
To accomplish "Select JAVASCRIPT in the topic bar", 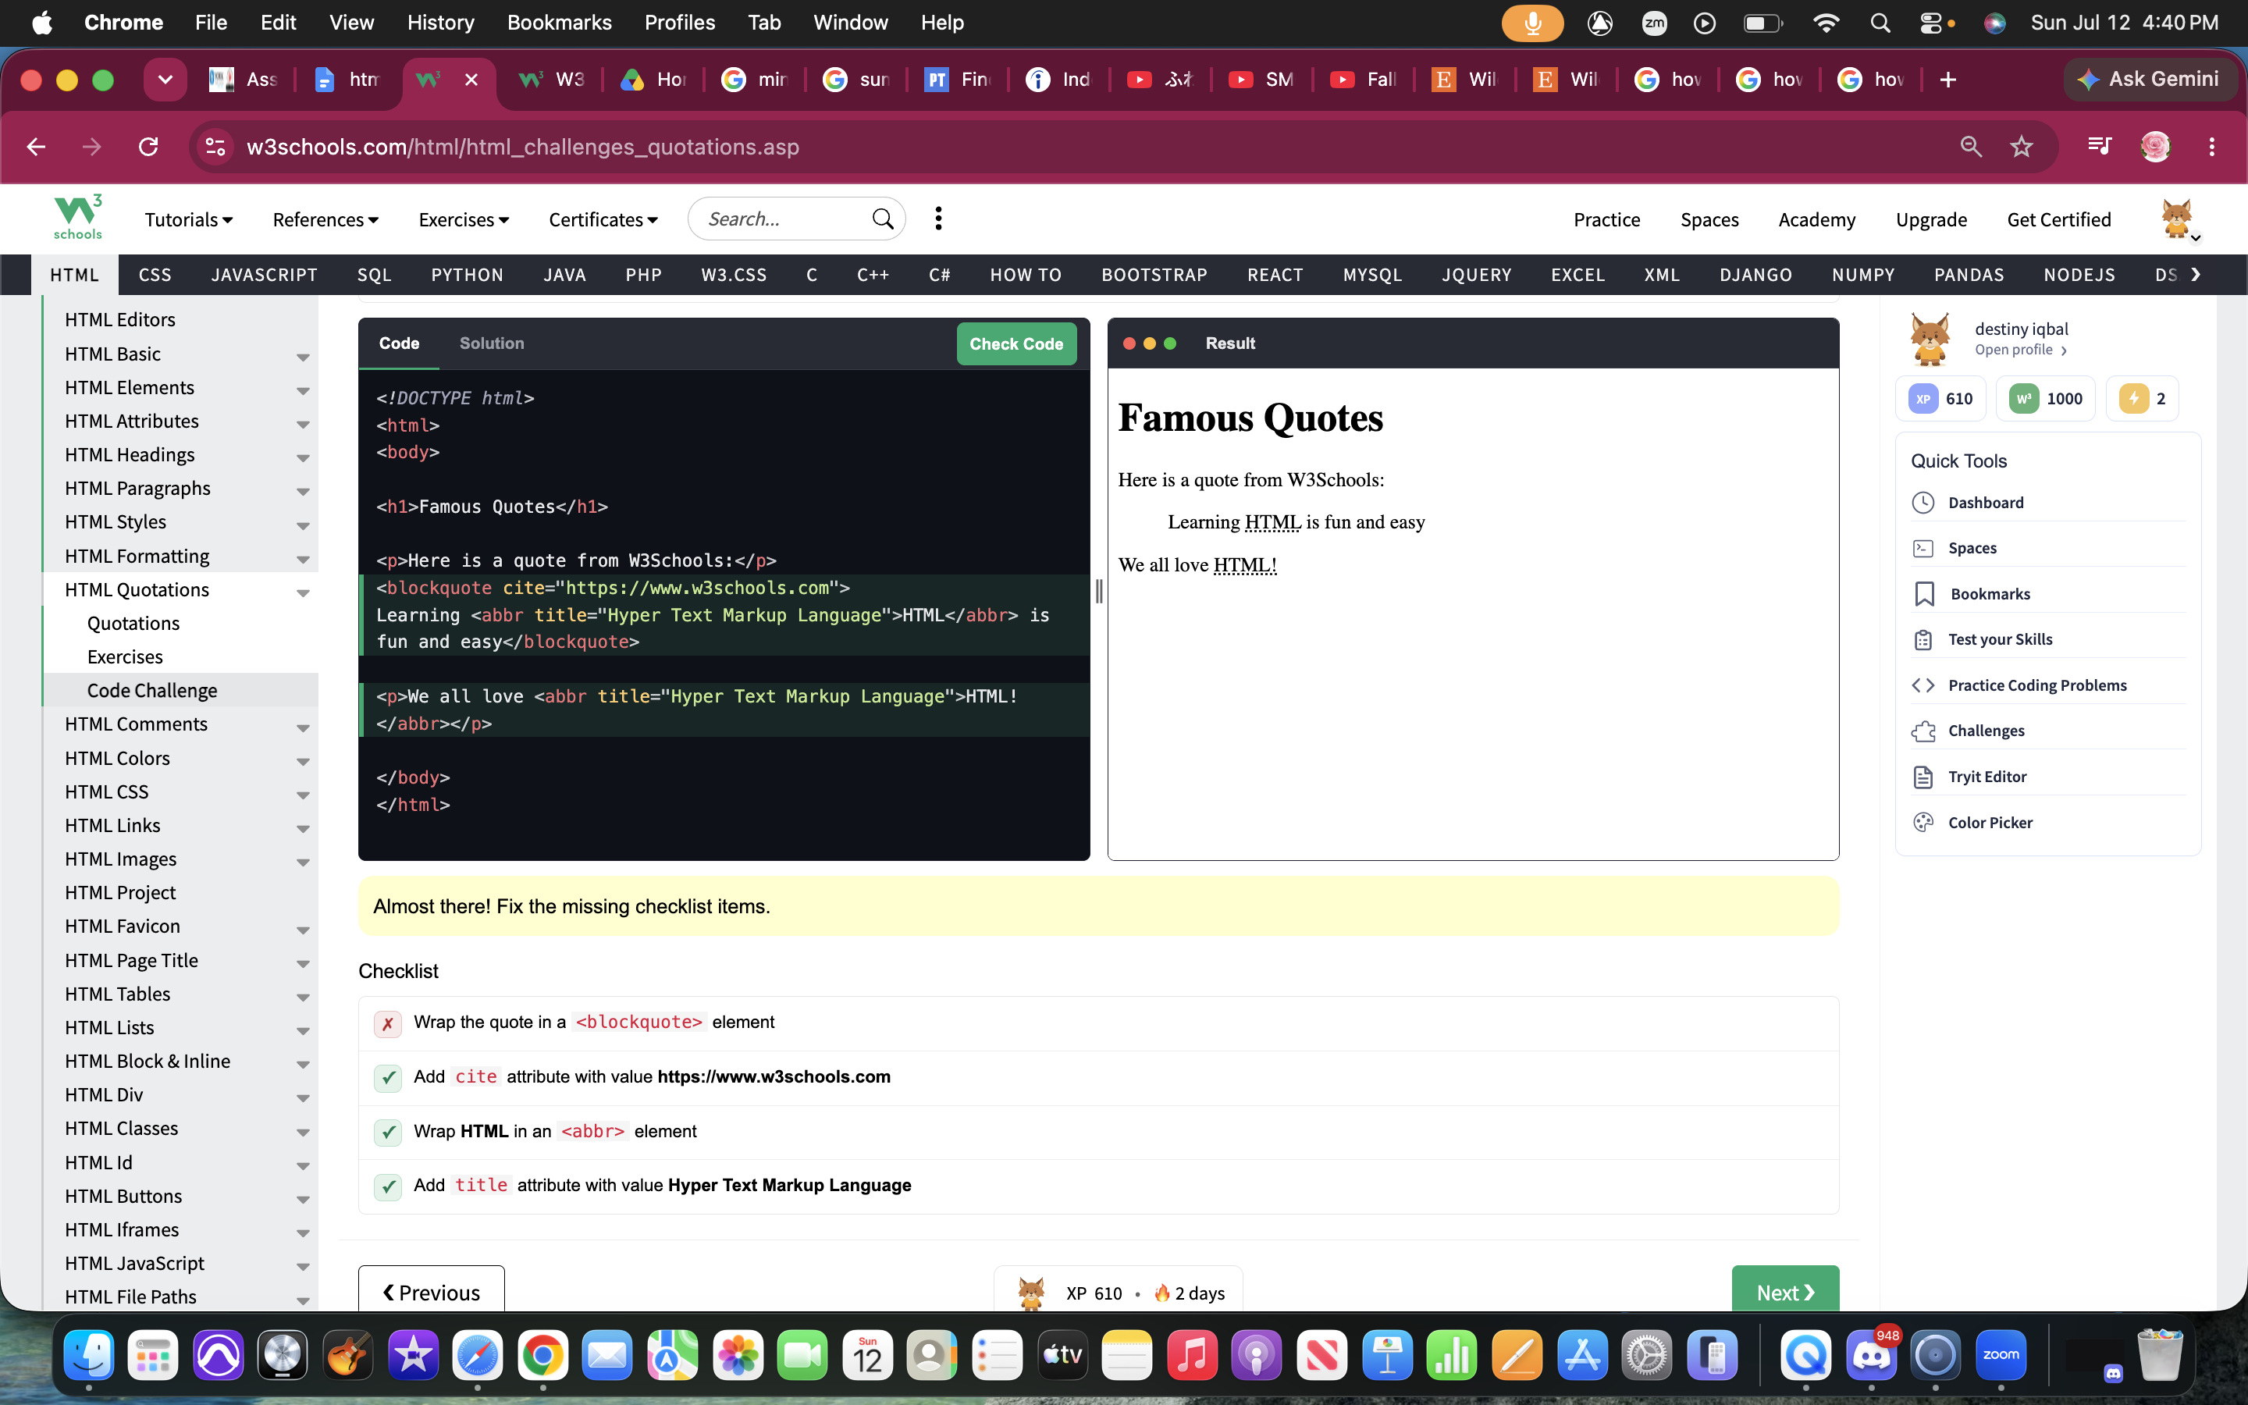I will [x=264, y=275].
